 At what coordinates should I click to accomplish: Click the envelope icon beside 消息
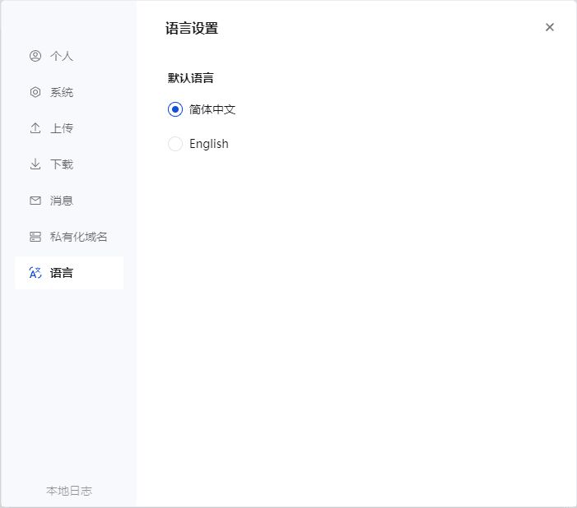[35, 201]
